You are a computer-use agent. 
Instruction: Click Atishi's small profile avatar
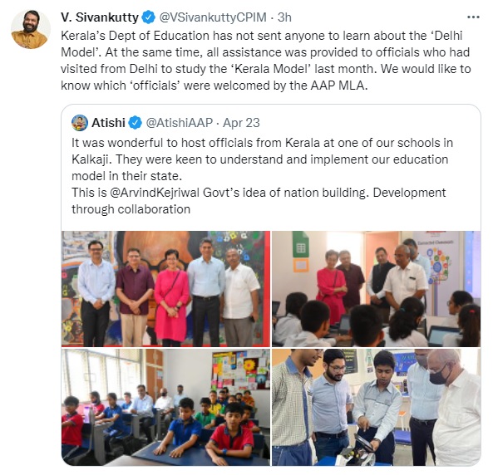(80, 123)
